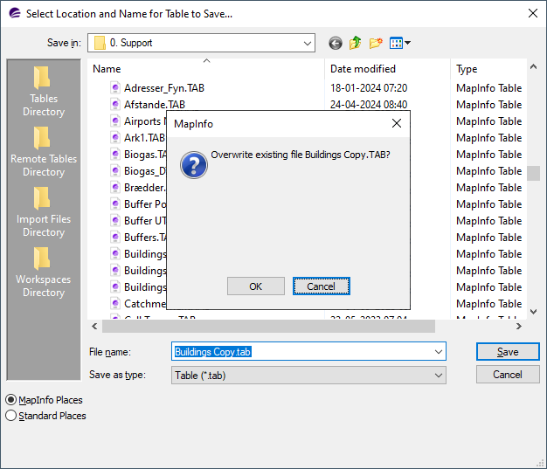Create a new folder icon
Image resolution: width=547 pixels, height=469 pixels.
click(376, 43)
